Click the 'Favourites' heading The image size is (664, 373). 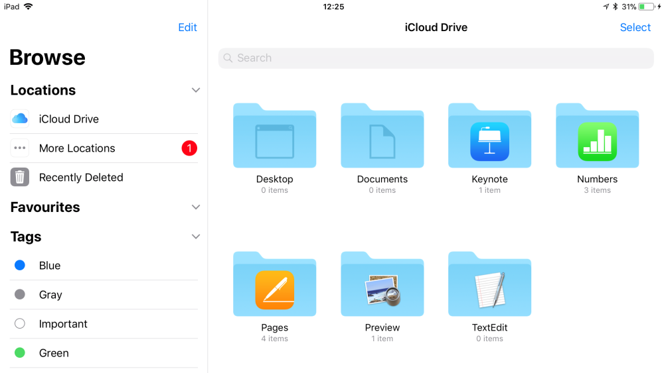(45, 207)
